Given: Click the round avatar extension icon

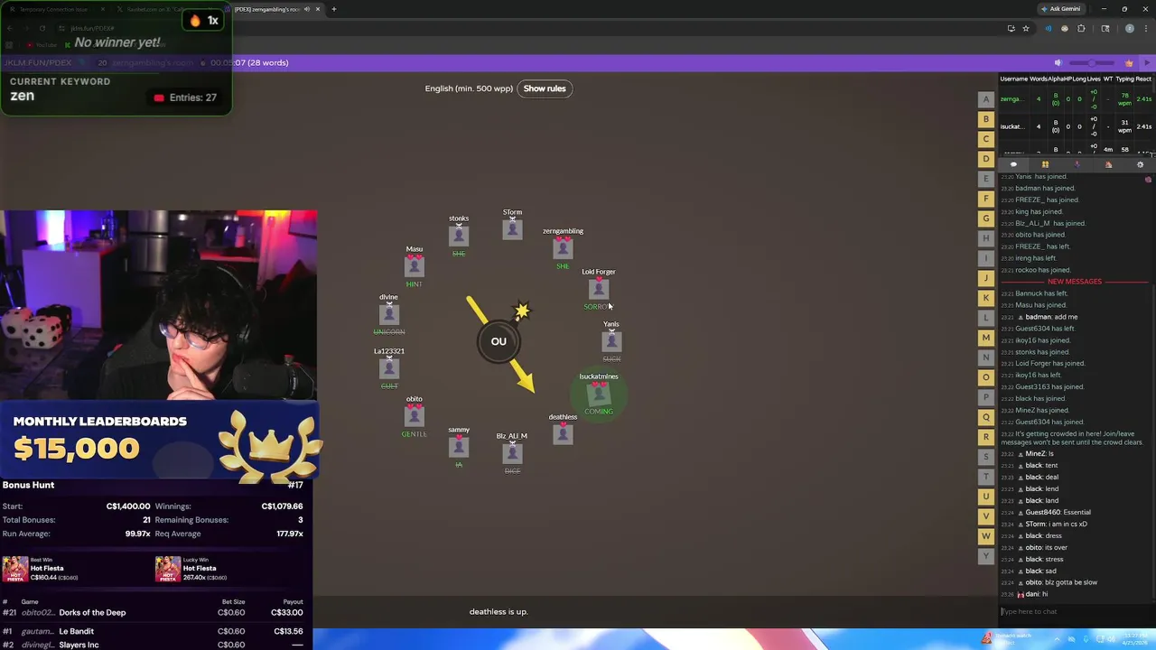Looking at the screenshot, I should click(1065, 28).
